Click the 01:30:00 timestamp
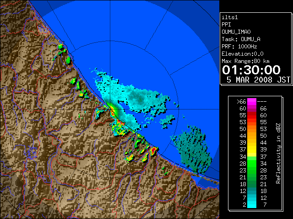This screenshot has width=293, height=219. pos(251,70)
